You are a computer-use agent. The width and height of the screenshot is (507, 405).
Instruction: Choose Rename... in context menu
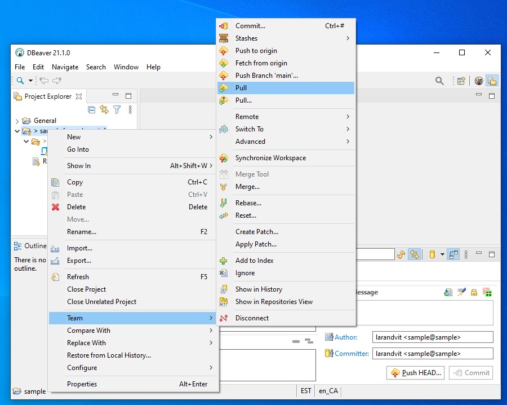[133, 232]
